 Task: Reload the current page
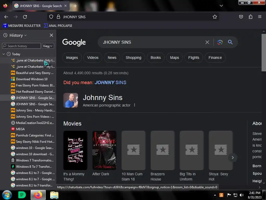click(x=25, y=17)
